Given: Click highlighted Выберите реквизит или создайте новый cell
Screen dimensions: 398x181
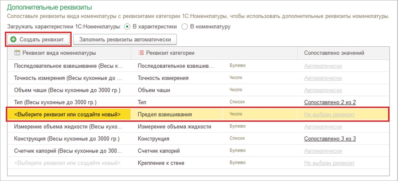Looking at the screenshot, I should tap(67, 114).
